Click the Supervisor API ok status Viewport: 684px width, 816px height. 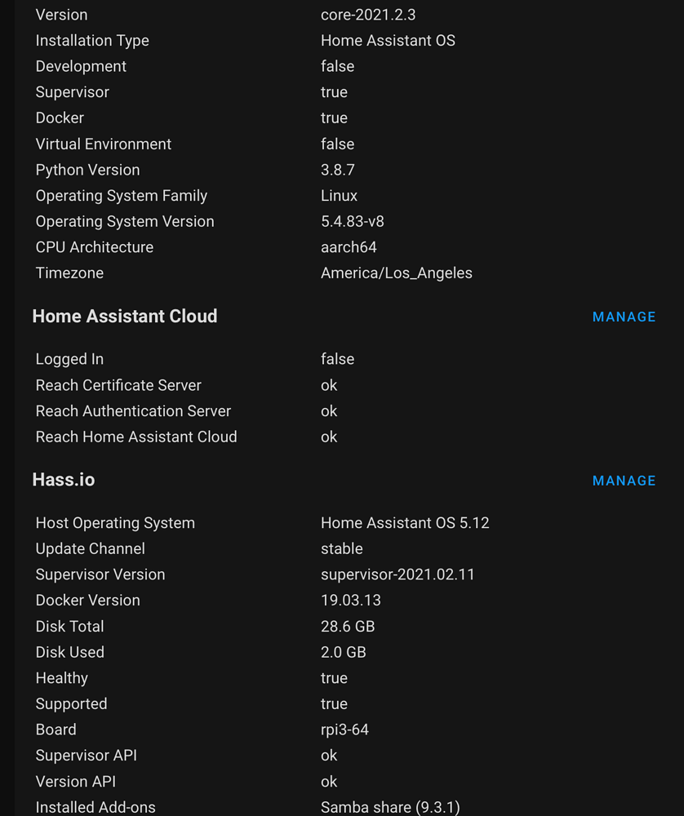[329, 756]
